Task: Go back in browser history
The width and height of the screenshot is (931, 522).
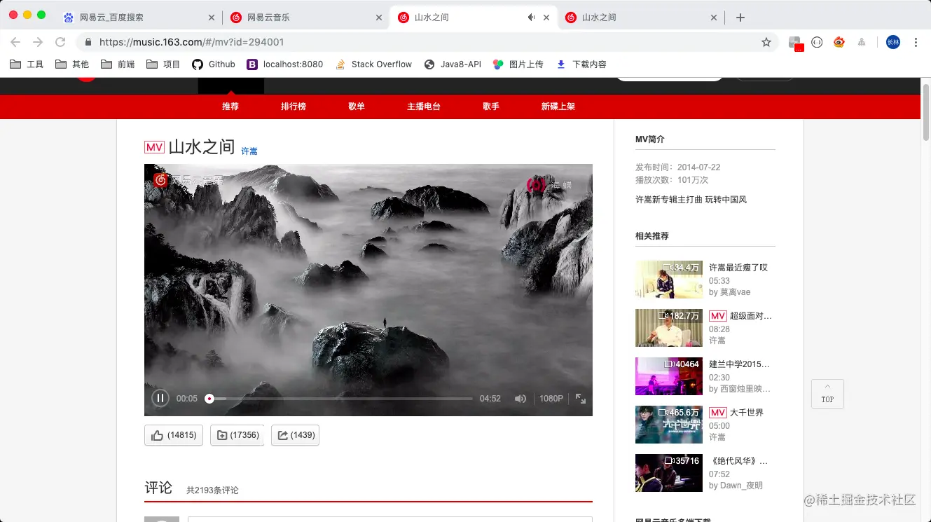Action: click(15, 42)
